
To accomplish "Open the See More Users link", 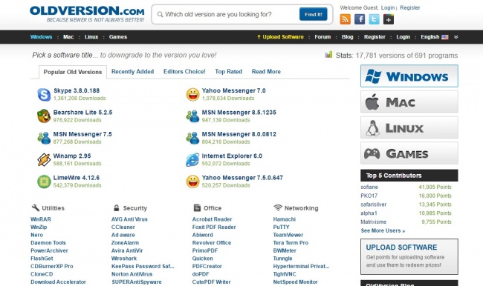I will [383, 230].
